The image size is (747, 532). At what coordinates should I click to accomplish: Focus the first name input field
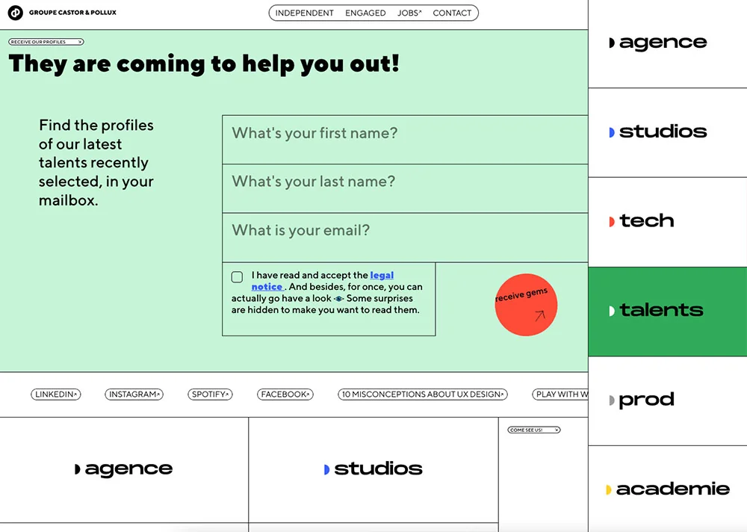point(405,140)
